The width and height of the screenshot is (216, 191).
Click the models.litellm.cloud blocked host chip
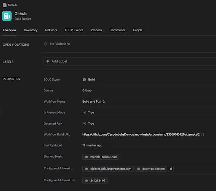(100, 157)
